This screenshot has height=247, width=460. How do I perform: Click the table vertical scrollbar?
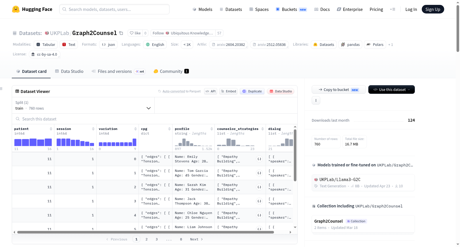(295, 155)
